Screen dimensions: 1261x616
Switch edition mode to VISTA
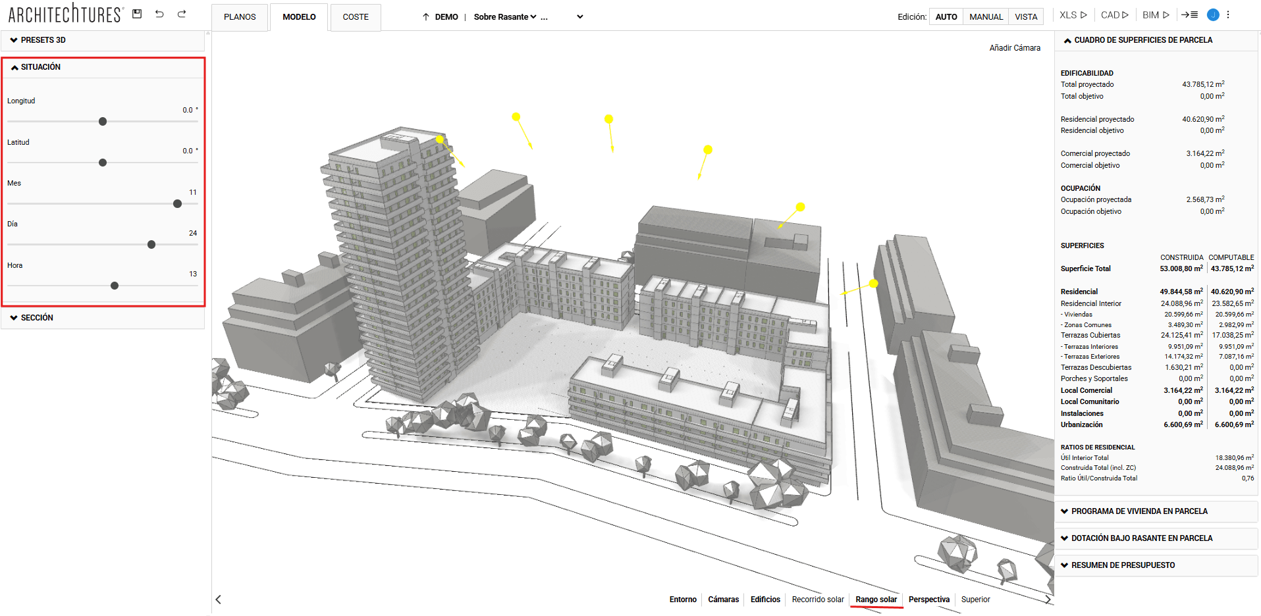[x=1026, y=16]
